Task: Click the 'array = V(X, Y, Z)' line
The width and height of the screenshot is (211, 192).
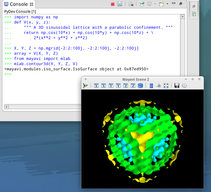Action: [x=36, y=54]
